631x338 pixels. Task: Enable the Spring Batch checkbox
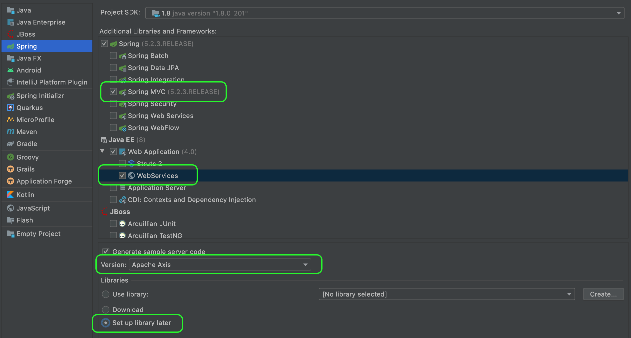point(113,55)
